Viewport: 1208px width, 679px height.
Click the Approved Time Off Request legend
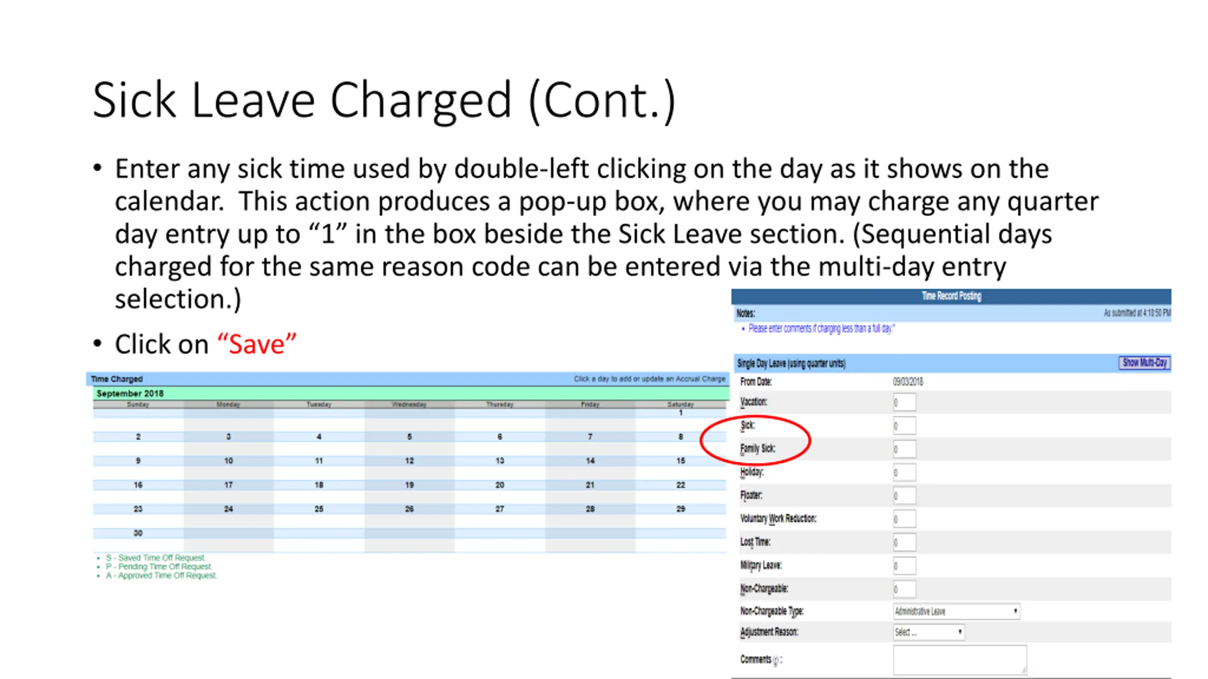[x=161, y=575]
